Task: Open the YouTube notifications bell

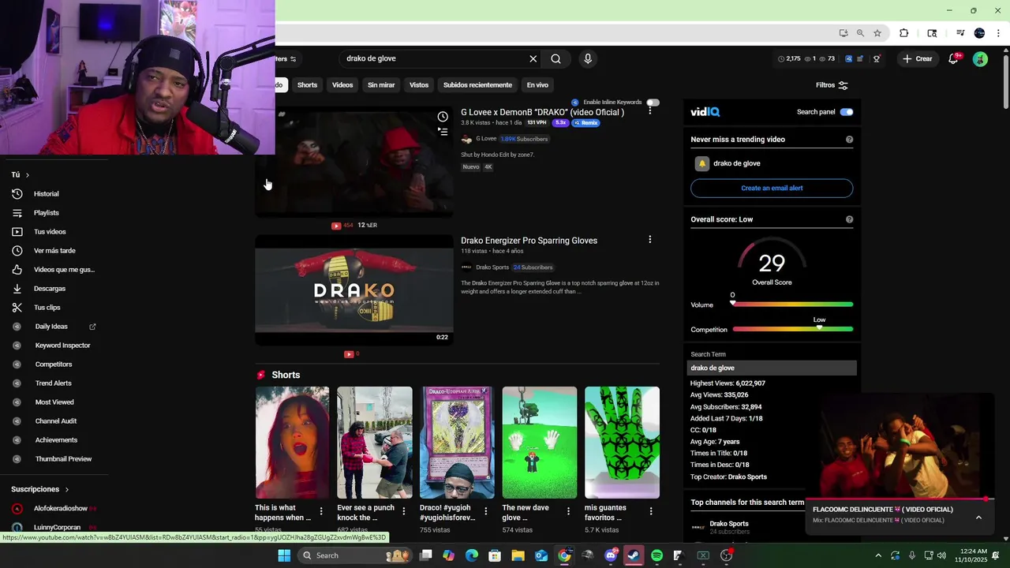Action: pos(953,58)
